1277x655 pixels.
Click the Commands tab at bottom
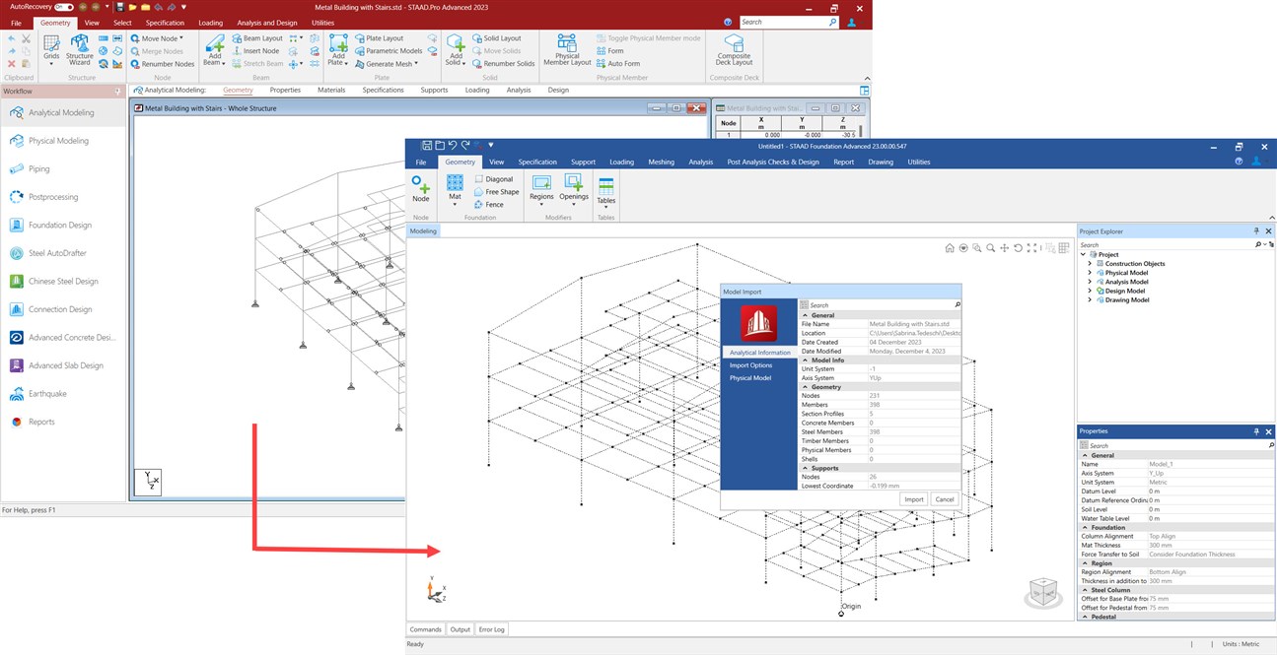[x=426, y=629]
